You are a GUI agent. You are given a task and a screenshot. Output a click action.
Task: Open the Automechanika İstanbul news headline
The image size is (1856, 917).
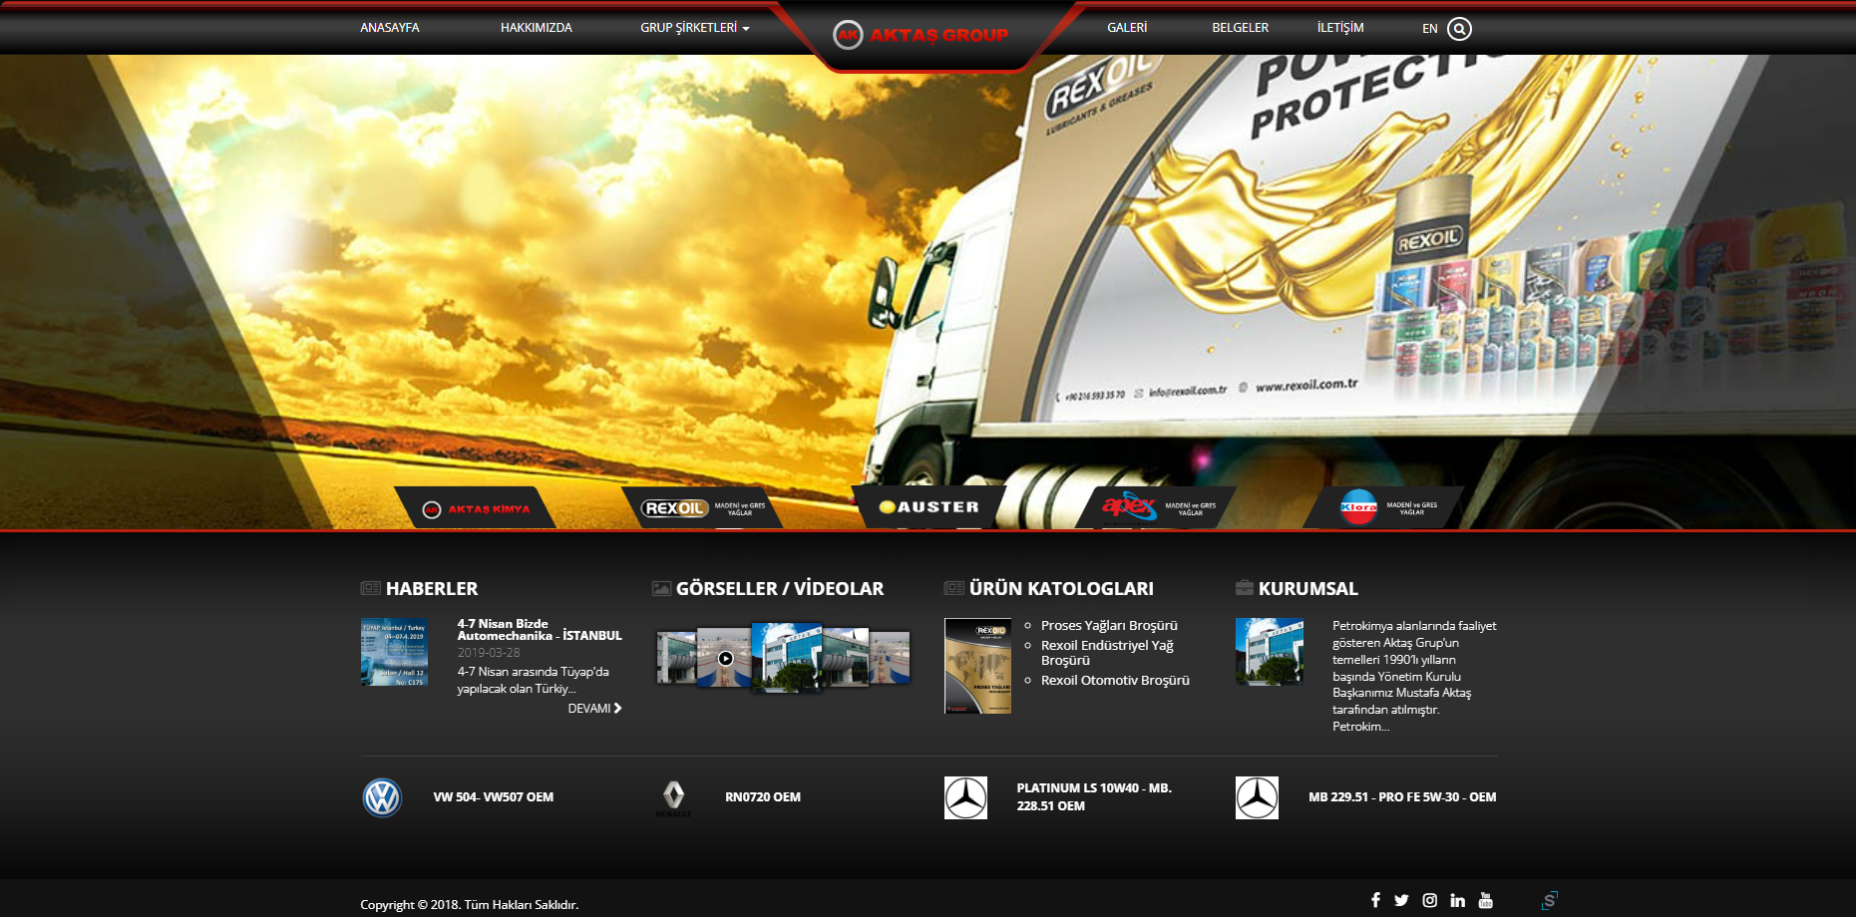[540, 630]
